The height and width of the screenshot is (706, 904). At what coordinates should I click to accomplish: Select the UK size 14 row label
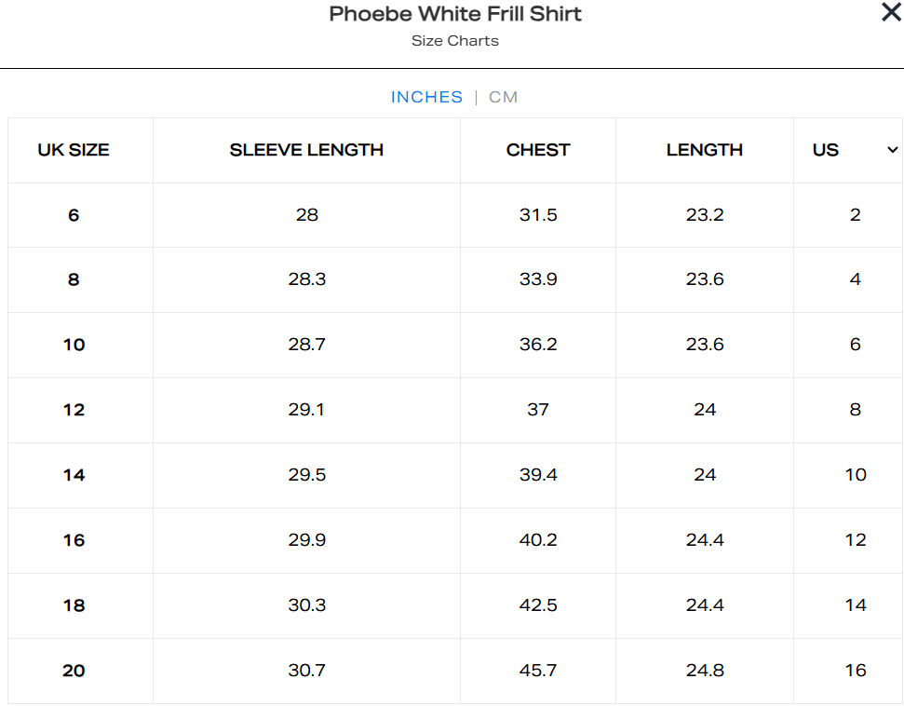click(x=74, y=475)
